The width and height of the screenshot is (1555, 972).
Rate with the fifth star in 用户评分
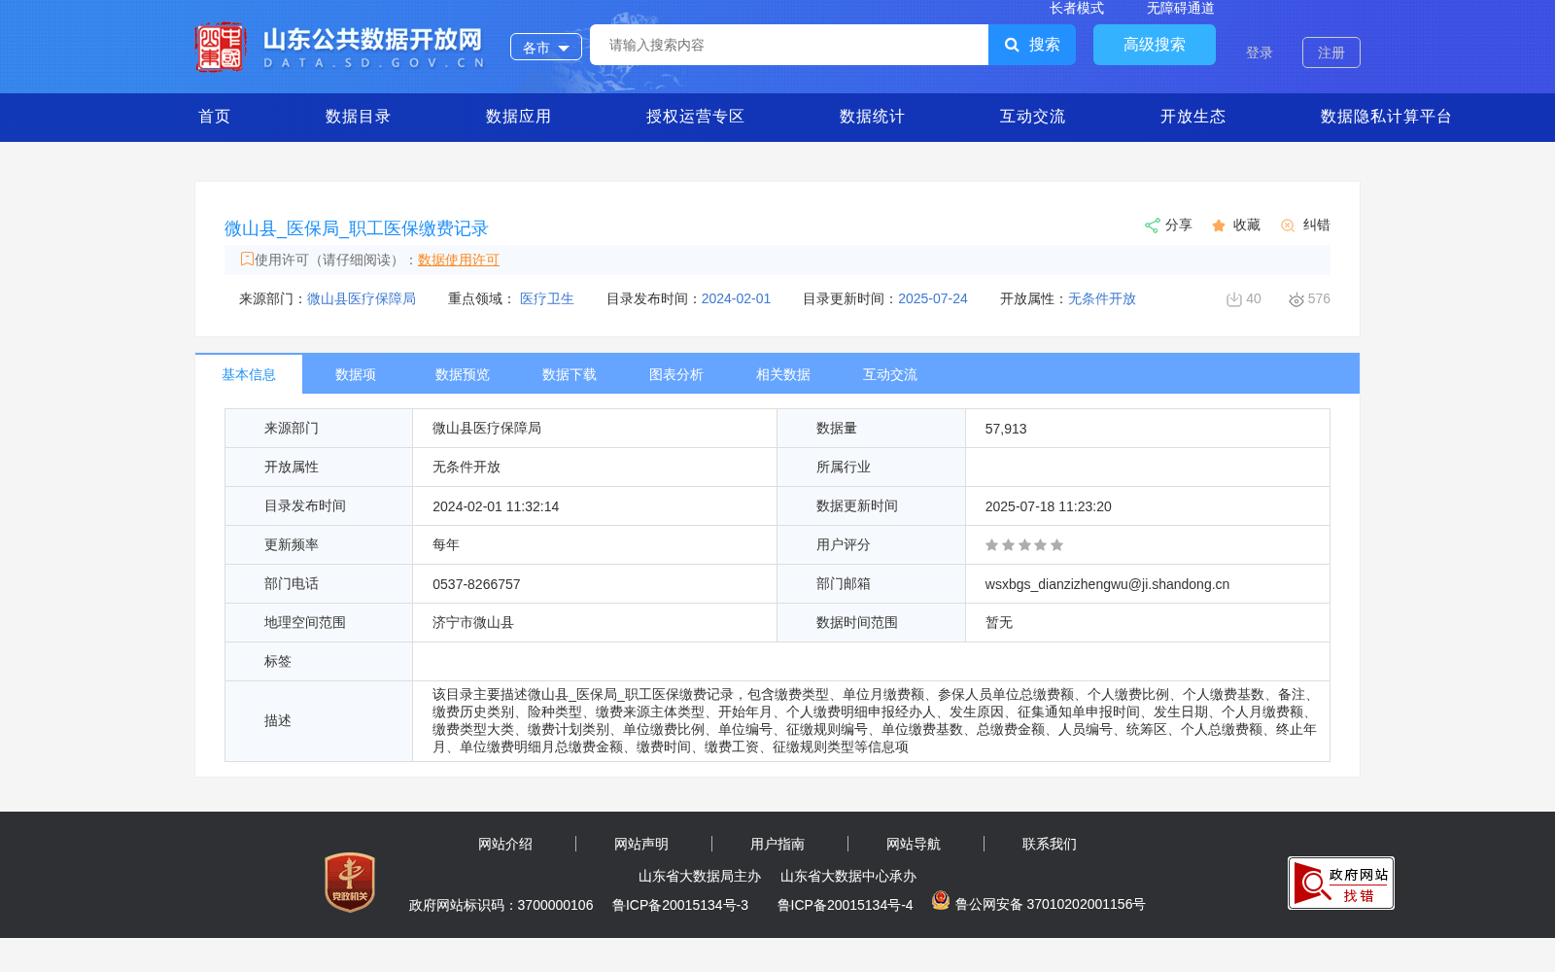click(1056, 545)
